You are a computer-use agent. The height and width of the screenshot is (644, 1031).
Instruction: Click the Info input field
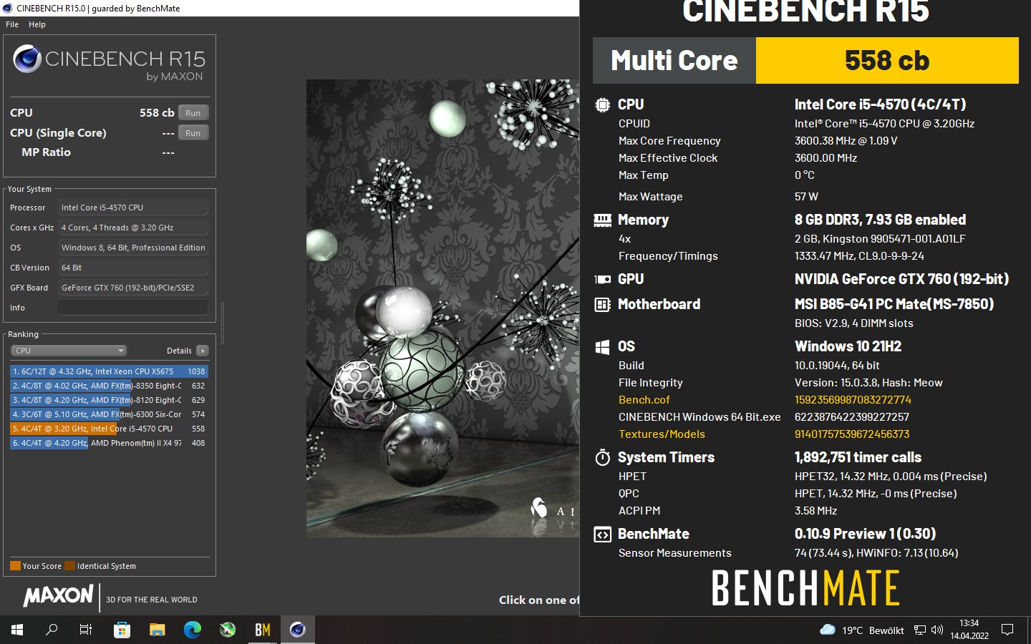(x=133, y=308)
